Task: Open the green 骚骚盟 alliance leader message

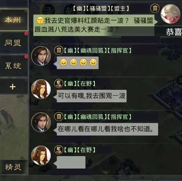Action: [x=95, y=25]
